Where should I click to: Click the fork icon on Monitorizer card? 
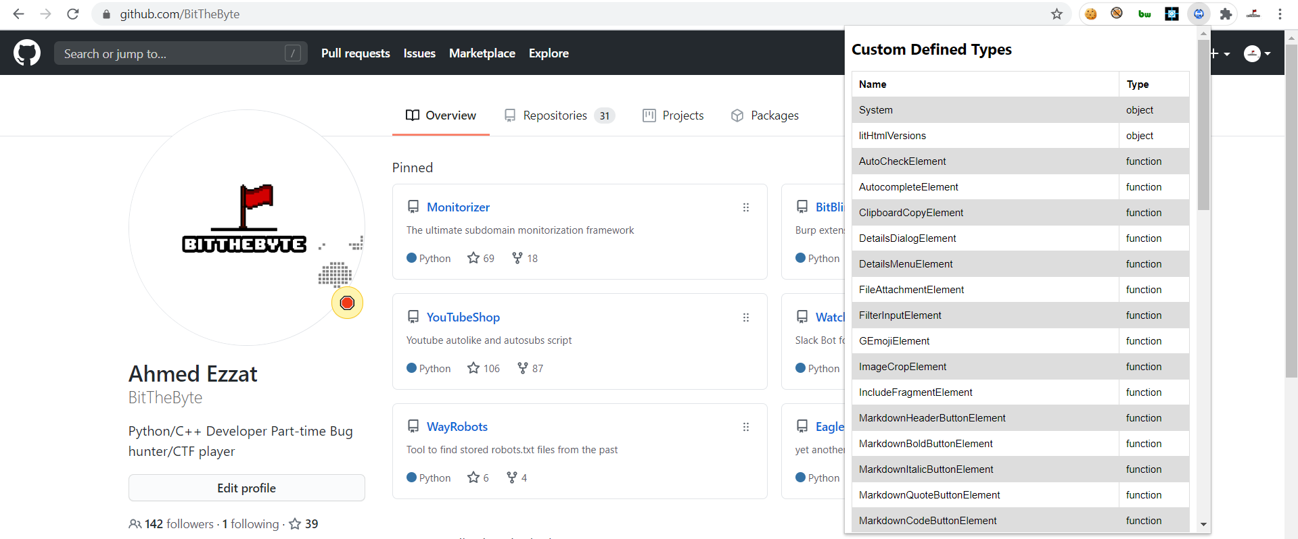coord(517,257)
